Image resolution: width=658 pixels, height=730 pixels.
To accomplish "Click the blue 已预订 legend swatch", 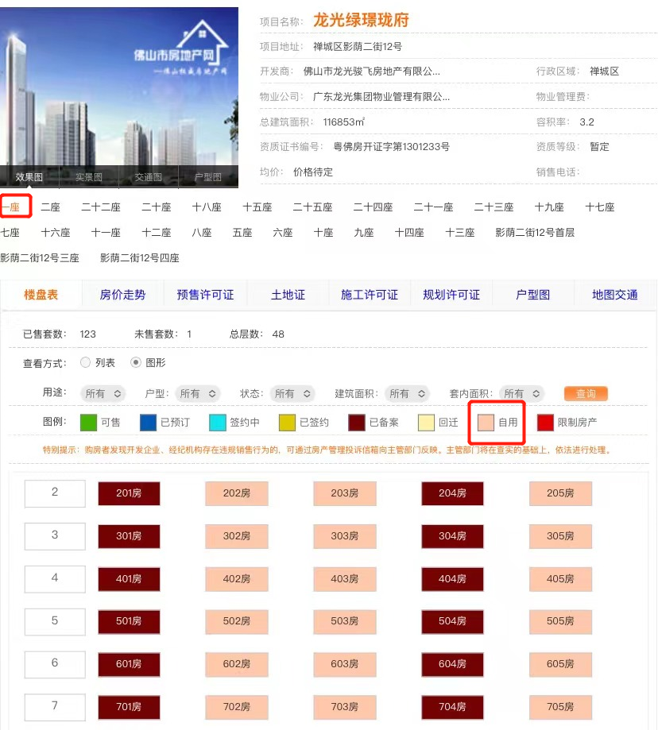I will click(148, 423).
